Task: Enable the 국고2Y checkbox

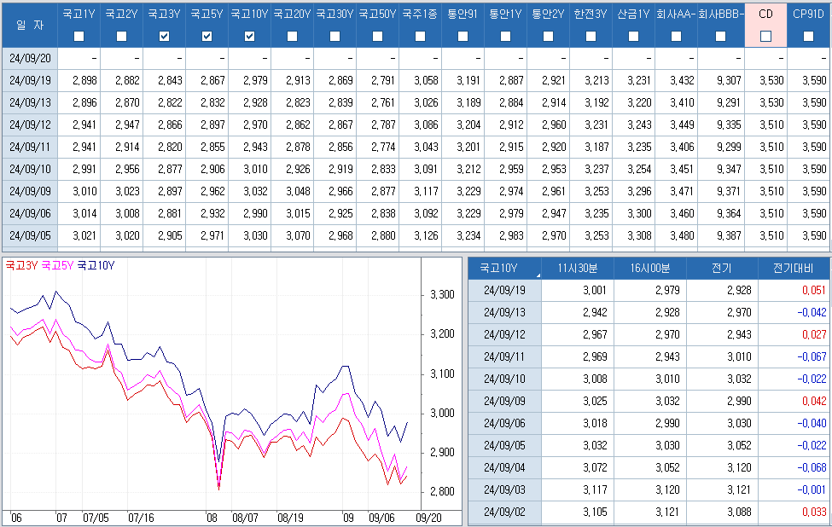Action: pyautogui.click(x=121, y=36)
